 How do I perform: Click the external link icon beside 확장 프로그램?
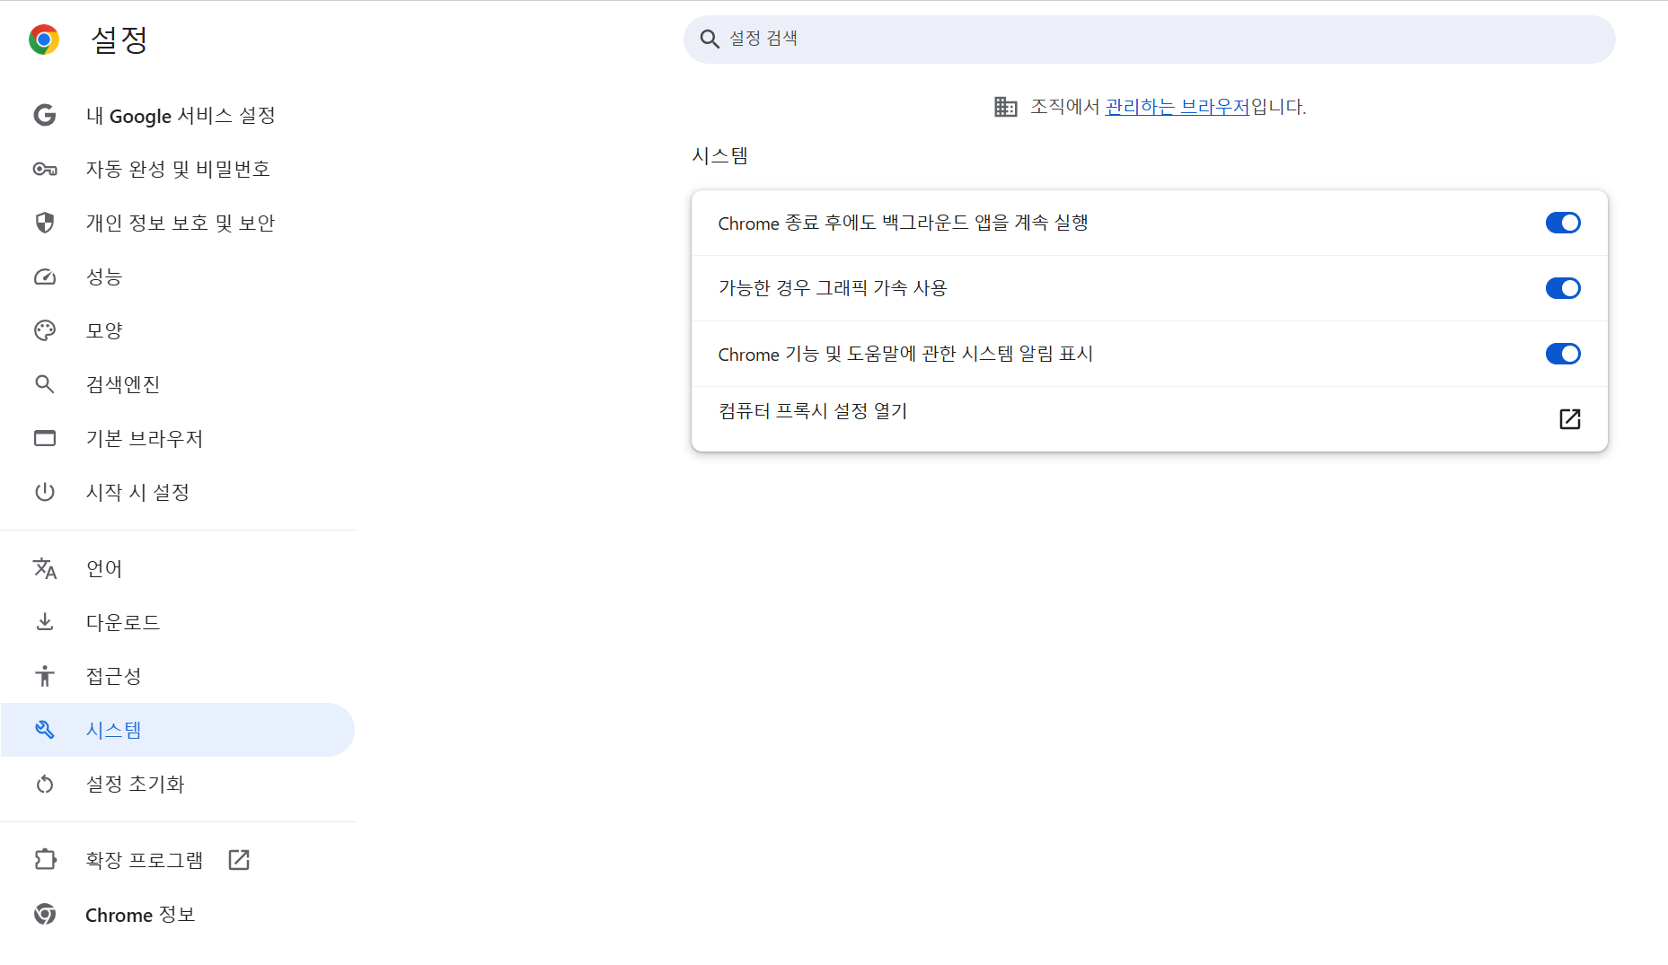point(239,860)
